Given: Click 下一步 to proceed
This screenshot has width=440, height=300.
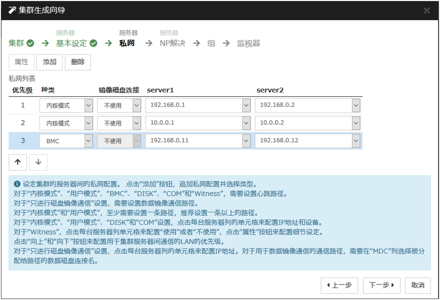Looking at the screenshot, I should [x=381, y=285].
